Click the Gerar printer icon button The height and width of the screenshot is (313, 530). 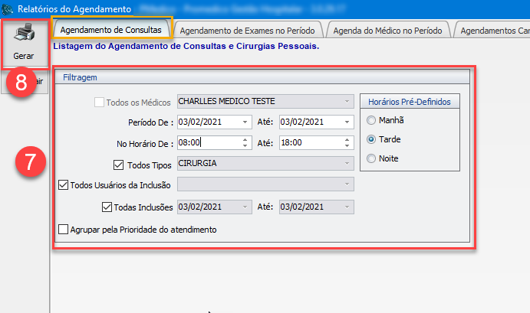(x=24, y=44)
